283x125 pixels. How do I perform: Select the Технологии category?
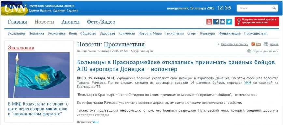tap(174, 33)
